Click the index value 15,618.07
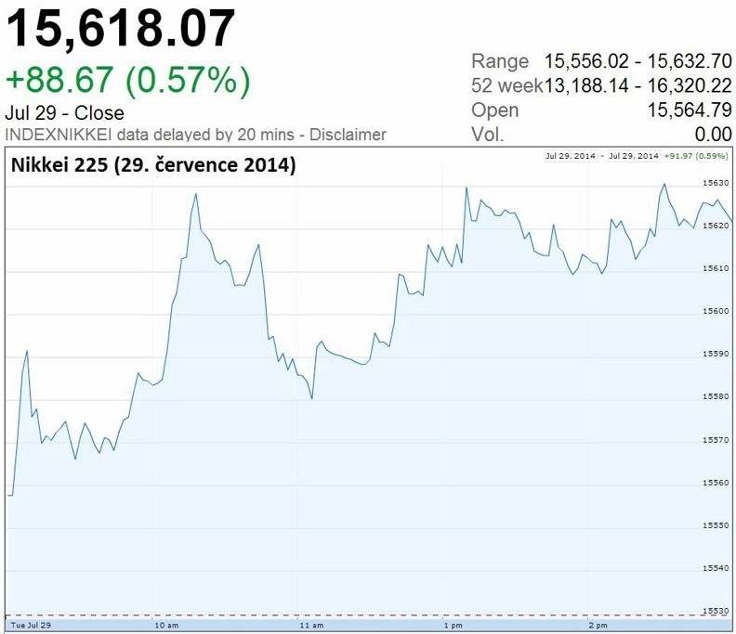This screenshot has height=634, width=736. 120,29
